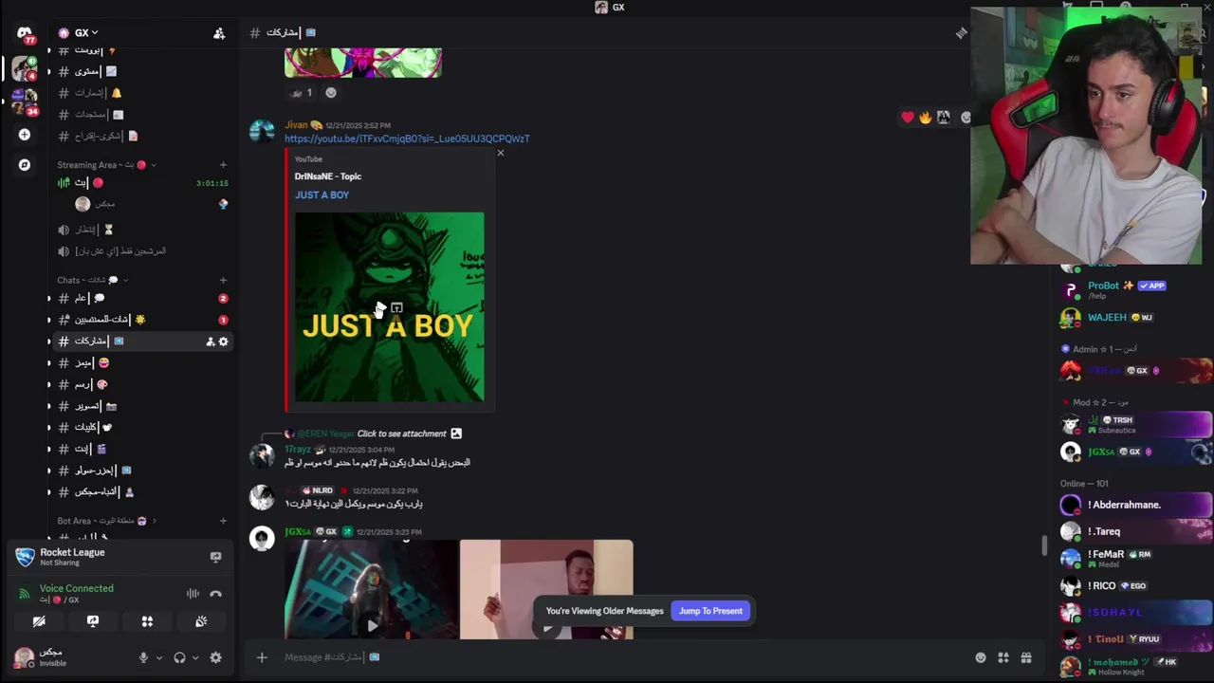This screenshot has width=1214, height=683.
Task: Open Apps launcher icon in message bar
Action: click(1003, 657)
